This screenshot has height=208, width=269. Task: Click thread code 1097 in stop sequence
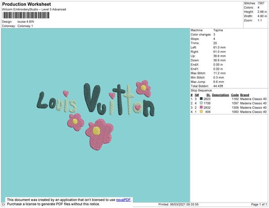(235, 103)
